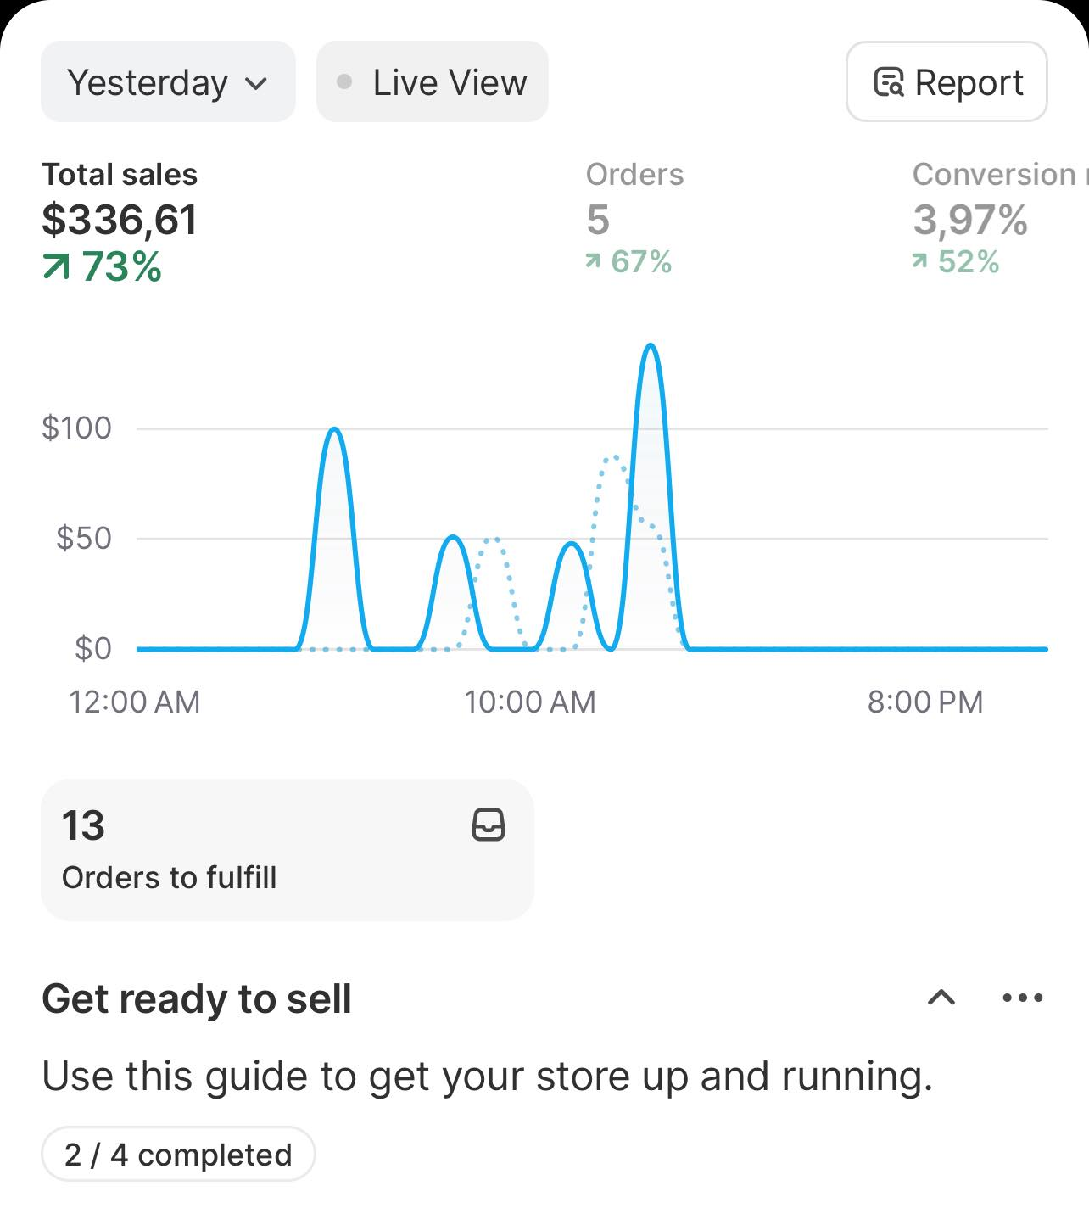Switch to the Orders metric
Viewport: 1089px width, 1208px height.
coord(634,218)
